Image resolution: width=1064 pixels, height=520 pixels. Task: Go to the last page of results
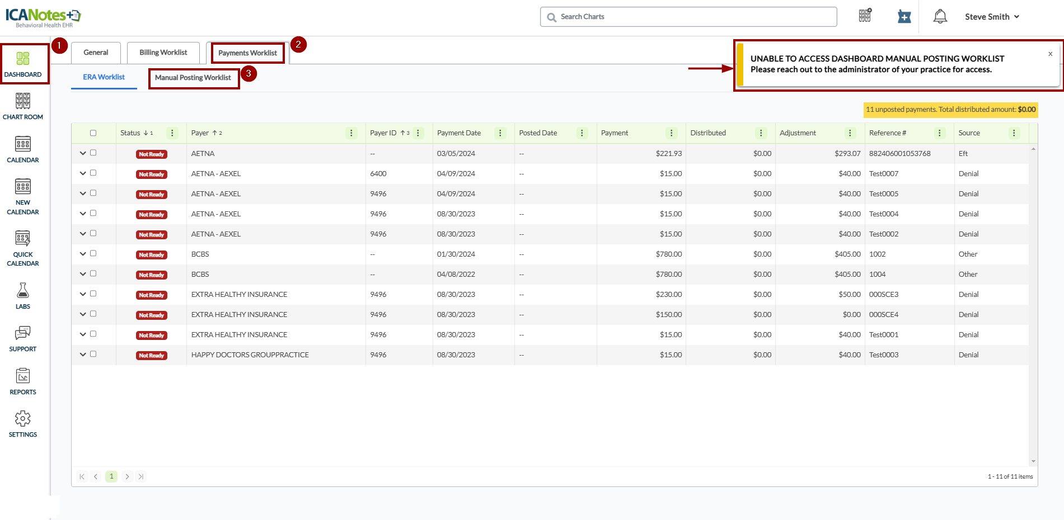[141, 476]
